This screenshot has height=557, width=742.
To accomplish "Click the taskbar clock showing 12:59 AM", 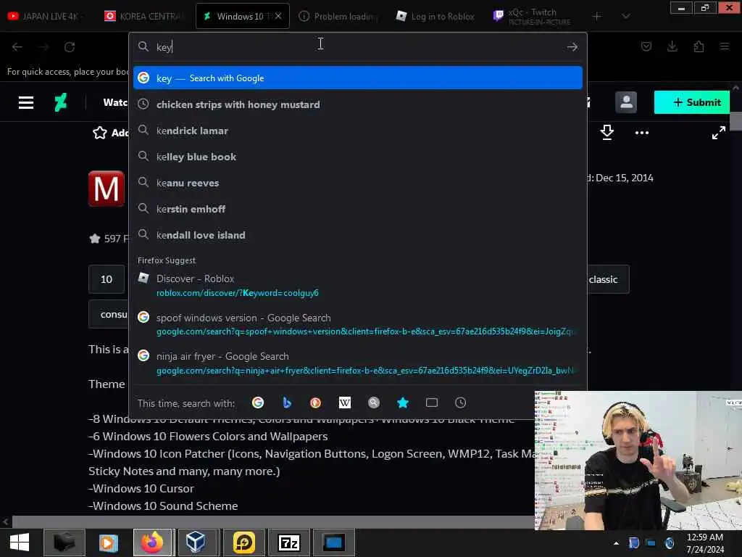I will pos(704,543).
